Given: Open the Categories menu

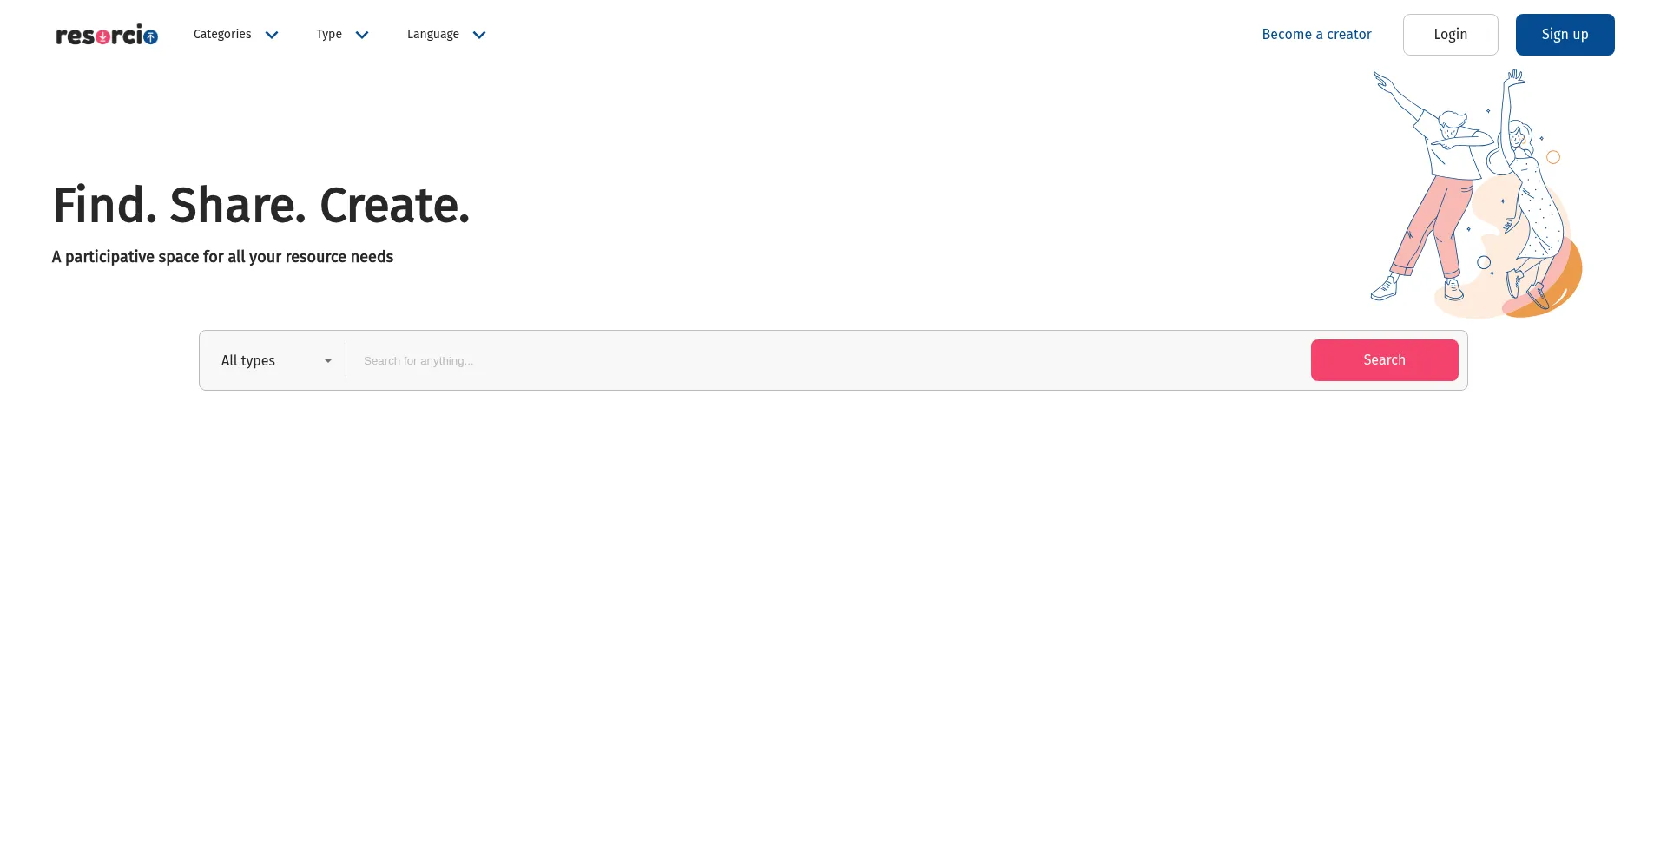Looking at the screenshot, I should [x=223, y=35].
